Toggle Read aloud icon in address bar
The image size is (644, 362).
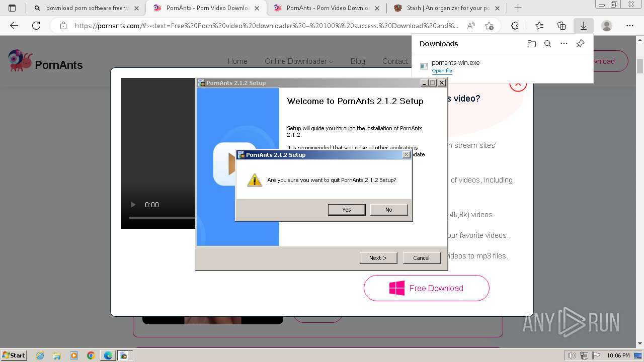471,26
